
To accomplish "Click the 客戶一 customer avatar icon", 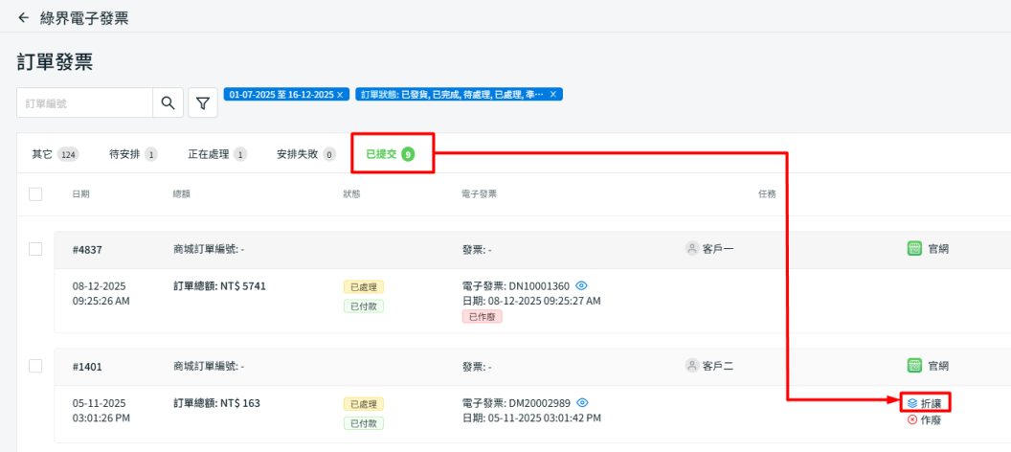I will [x=692, y=249].
